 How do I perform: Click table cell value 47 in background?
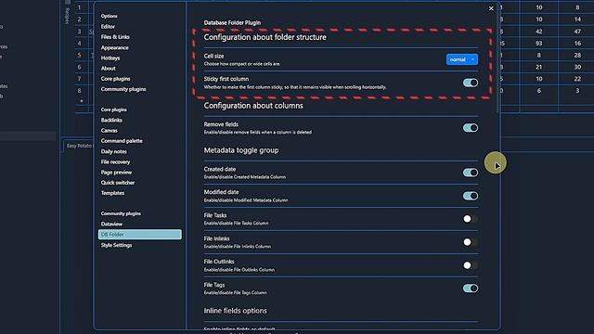[577, 32]
